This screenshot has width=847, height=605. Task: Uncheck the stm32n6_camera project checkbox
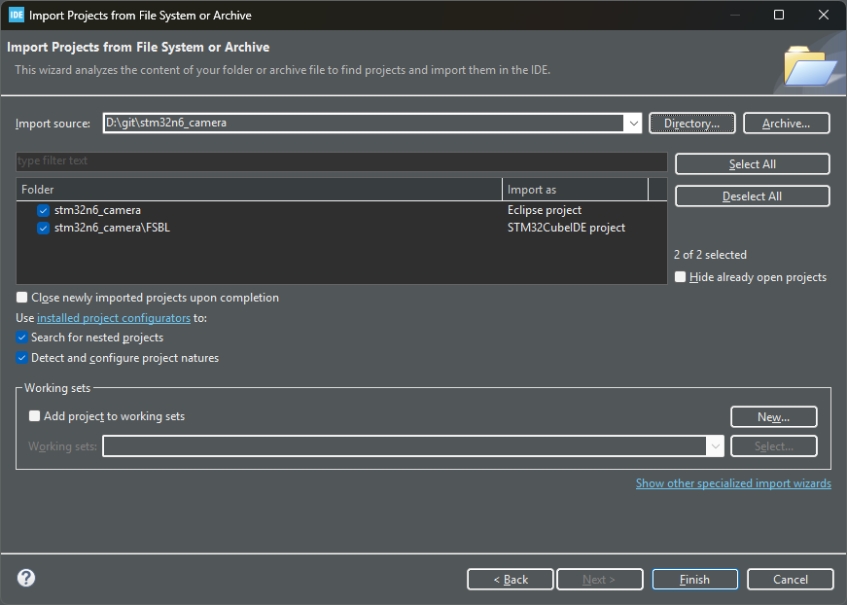pos(43,210)
